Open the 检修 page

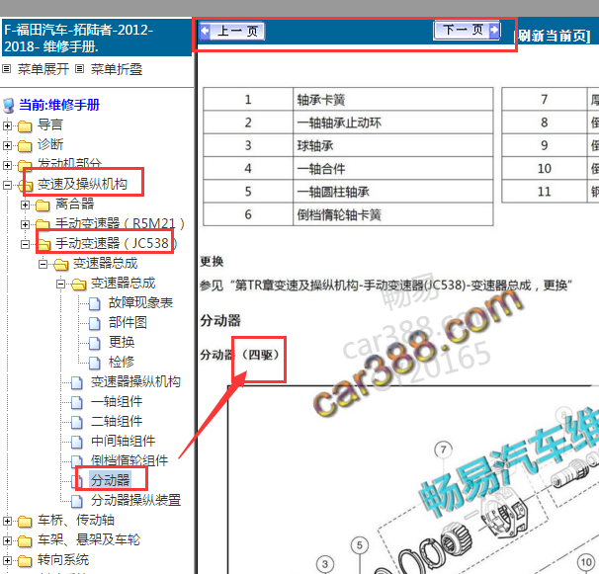pos(122,362)
